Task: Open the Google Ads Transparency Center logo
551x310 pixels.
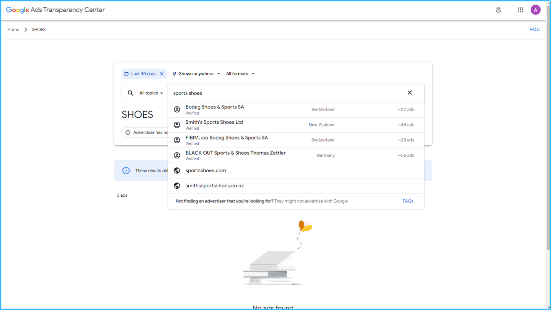Action: click(x=55, y=10)
